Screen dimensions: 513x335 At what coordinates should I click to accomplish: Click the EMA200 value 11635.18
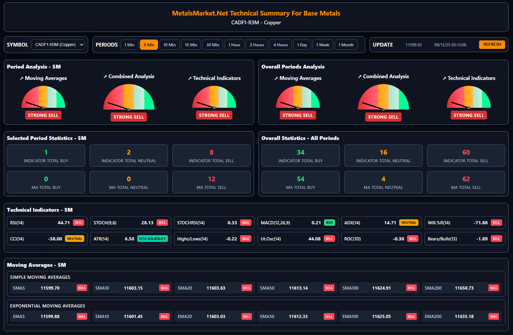point(464,316)
